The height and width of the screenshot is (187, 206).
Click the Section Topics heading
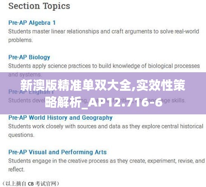tap(39, 6)
